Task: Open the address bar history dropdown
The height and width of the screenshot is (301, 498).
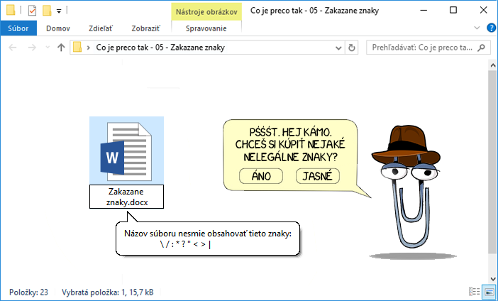Action: point(338,48)
